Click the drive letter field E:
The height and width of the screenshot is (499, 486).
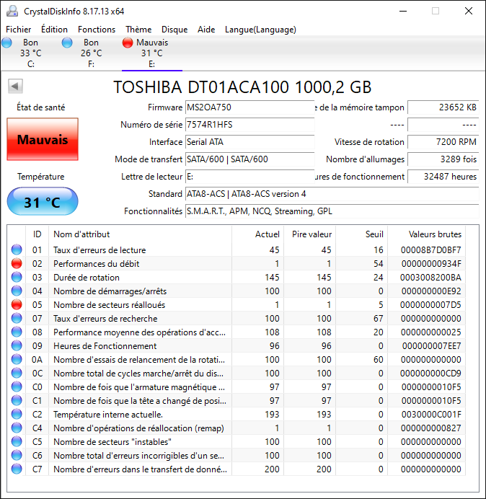coord(249,177)
